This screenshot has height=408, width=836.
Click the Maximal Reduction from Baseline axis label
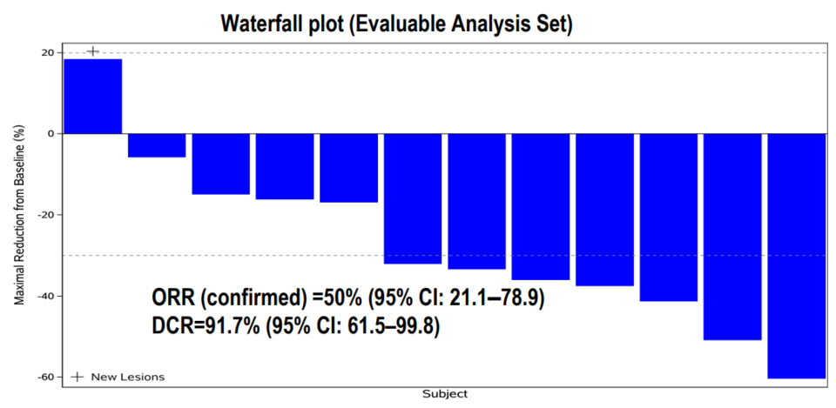[19, 214]
